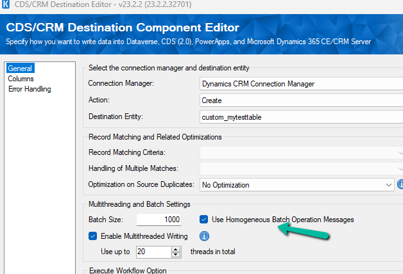Viewport: 403px width, 274px height.
Task: Click the threads count field showing 20
Action: (154, 252)
